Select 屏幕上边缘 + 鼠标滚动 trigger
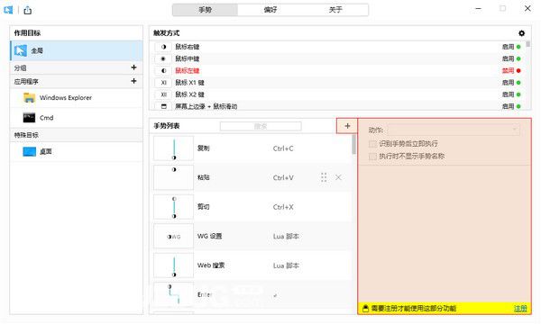This screenshot has width=541, height=324. pyautogui.click(x=338, y=105)
